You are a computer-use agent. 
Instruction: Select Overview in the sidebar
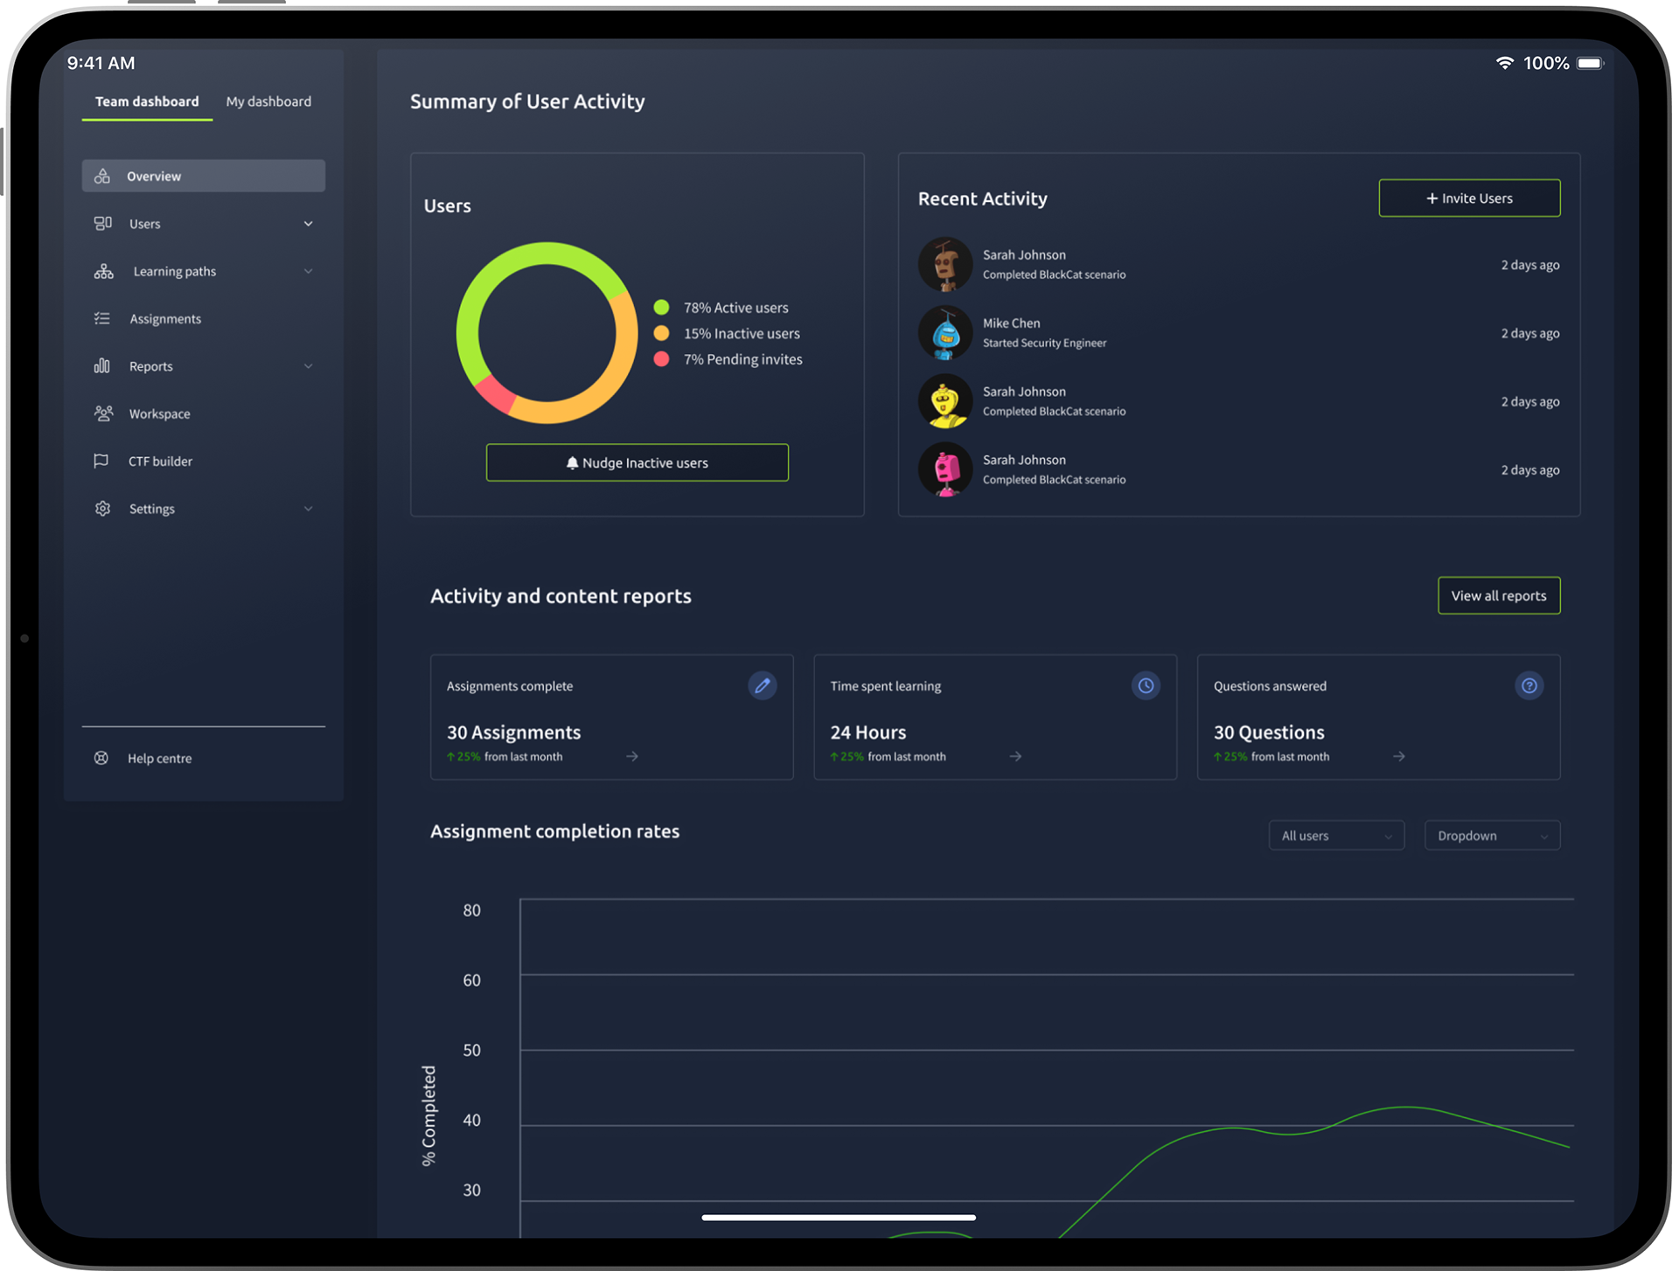pyautogui.click(x=204, y=176)
